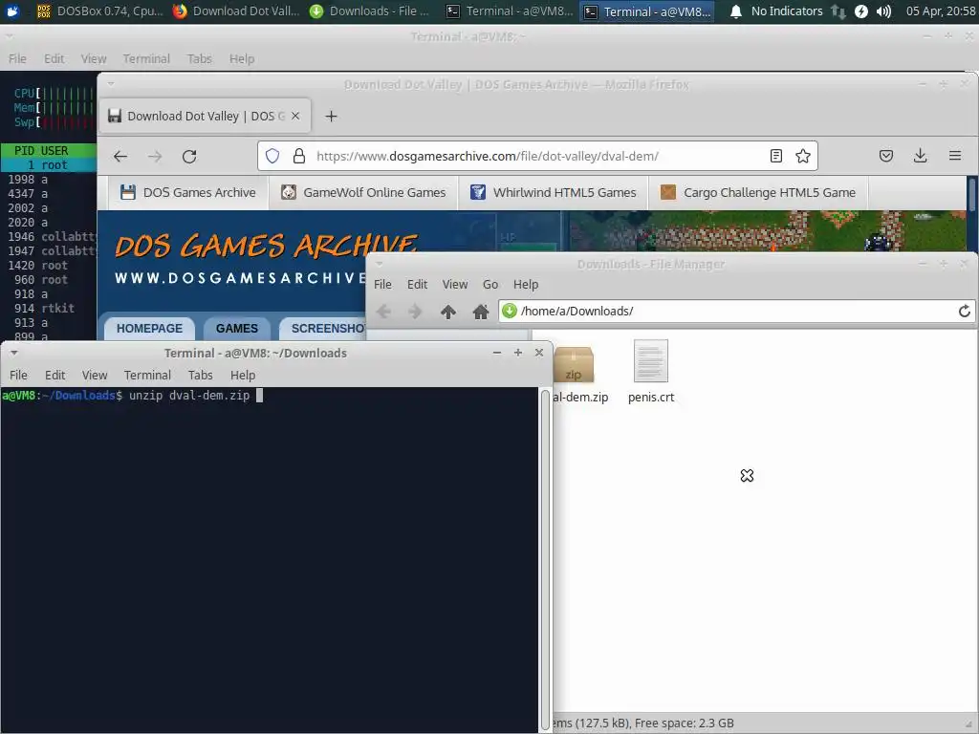Screen dimensions: 979x734
Task: Open the power manager indicator
Action: [x=861, y=11]
